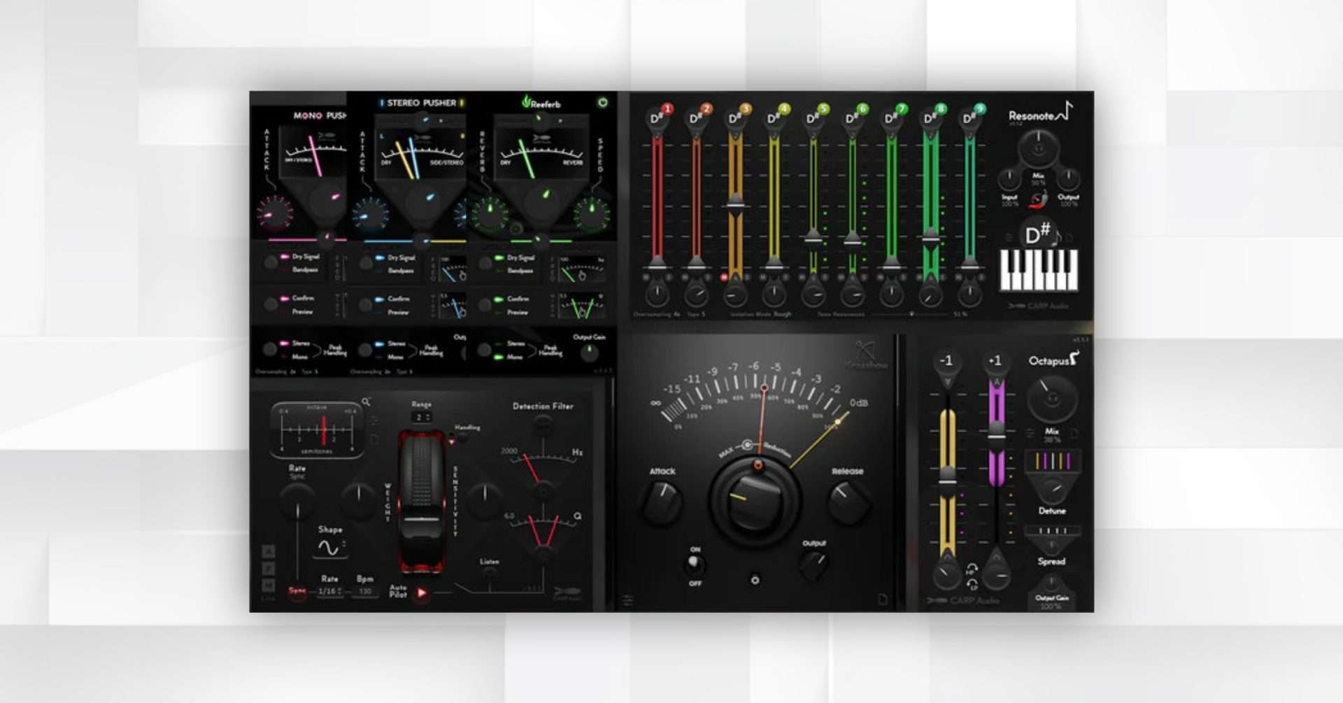This screenshot has height=703, width=1343.
Task: Click the large D# root note display
Action: point(1038,233)
